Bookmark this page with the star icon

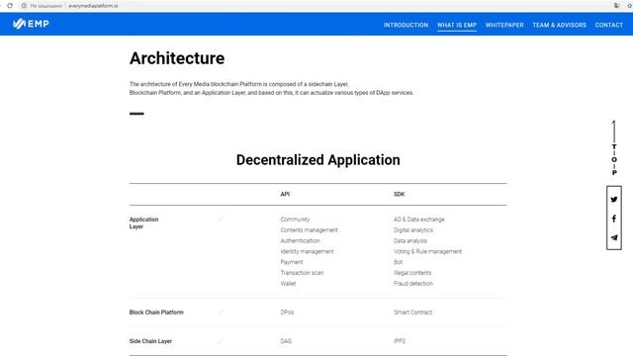click(629, 6)
